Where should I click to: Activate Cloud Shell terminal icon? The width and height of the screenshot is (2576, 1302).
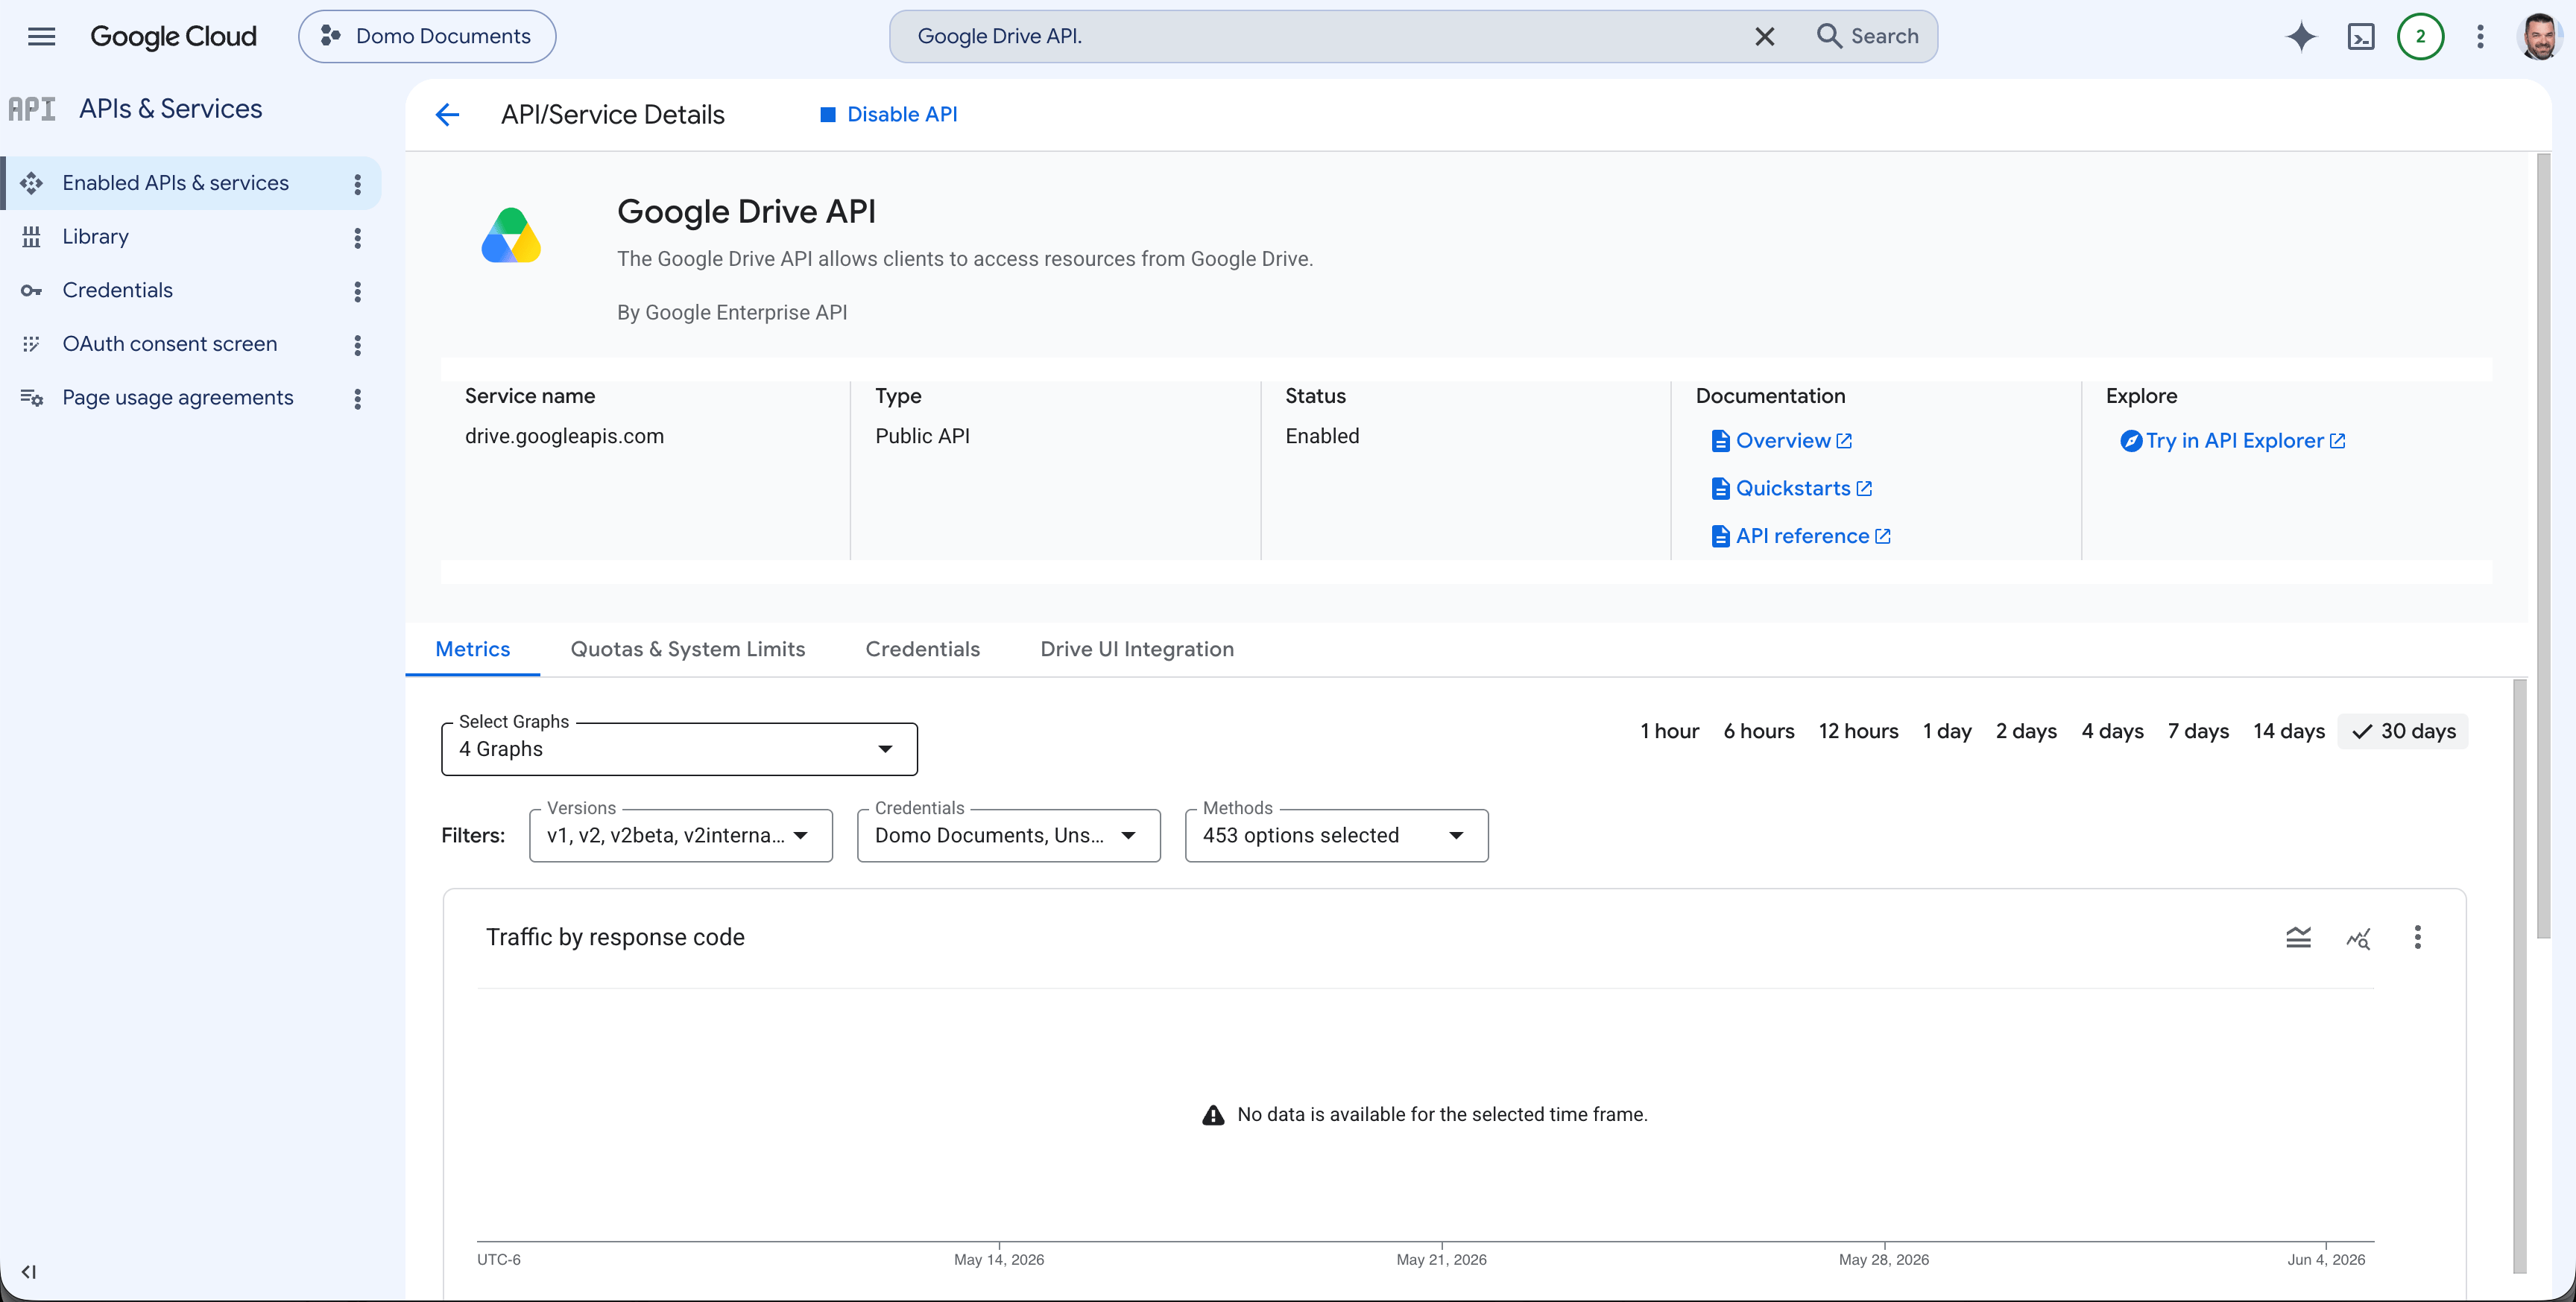(x=2361, y=37)
